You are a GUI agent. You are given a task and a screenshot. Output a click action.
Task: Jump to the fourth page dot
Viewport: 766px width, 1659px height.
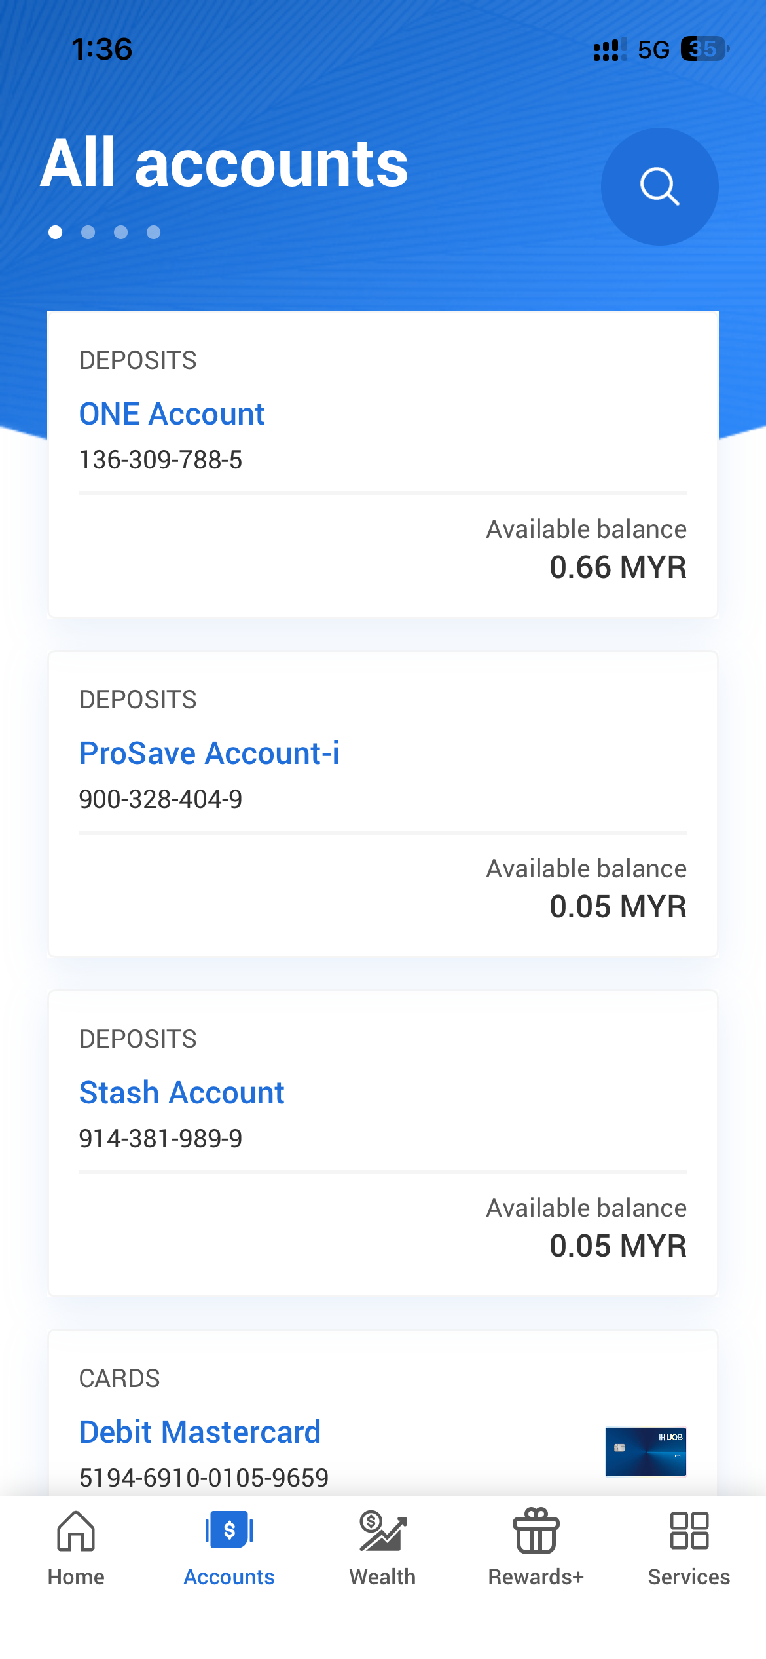[154, 233]
